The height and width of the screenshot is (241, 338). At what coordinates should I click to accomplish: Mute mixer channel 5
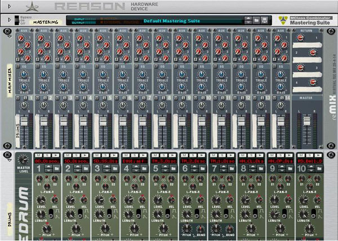[x=97, y=98]
